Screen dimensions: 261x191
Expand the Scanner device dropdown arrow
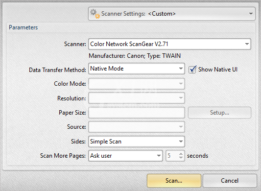[x=247, y=44]
